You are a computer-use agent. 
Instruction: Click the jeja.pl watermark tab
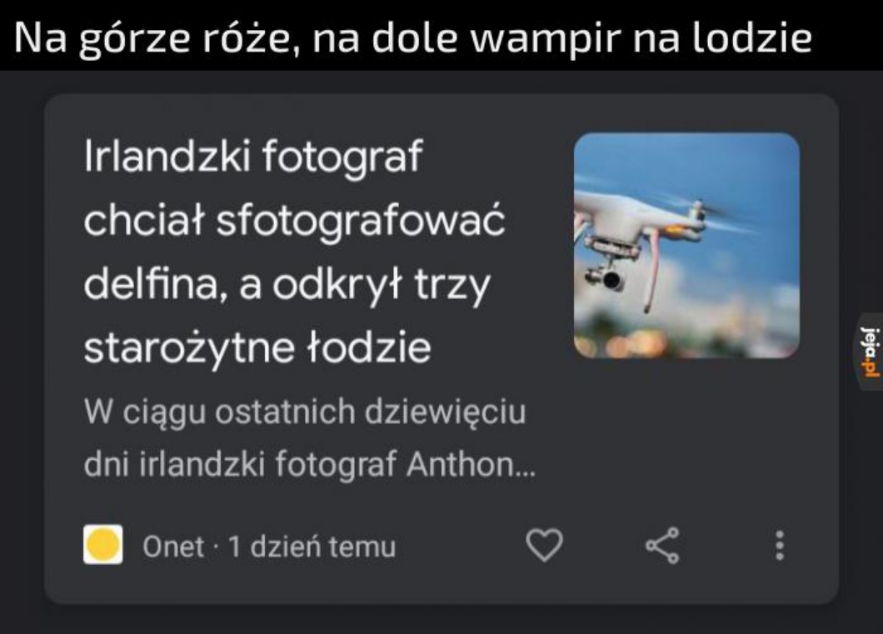tap(870, 352)
